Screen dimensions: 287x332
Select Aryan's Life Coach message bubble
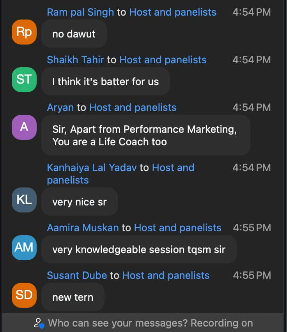click(x=146, y=135)
